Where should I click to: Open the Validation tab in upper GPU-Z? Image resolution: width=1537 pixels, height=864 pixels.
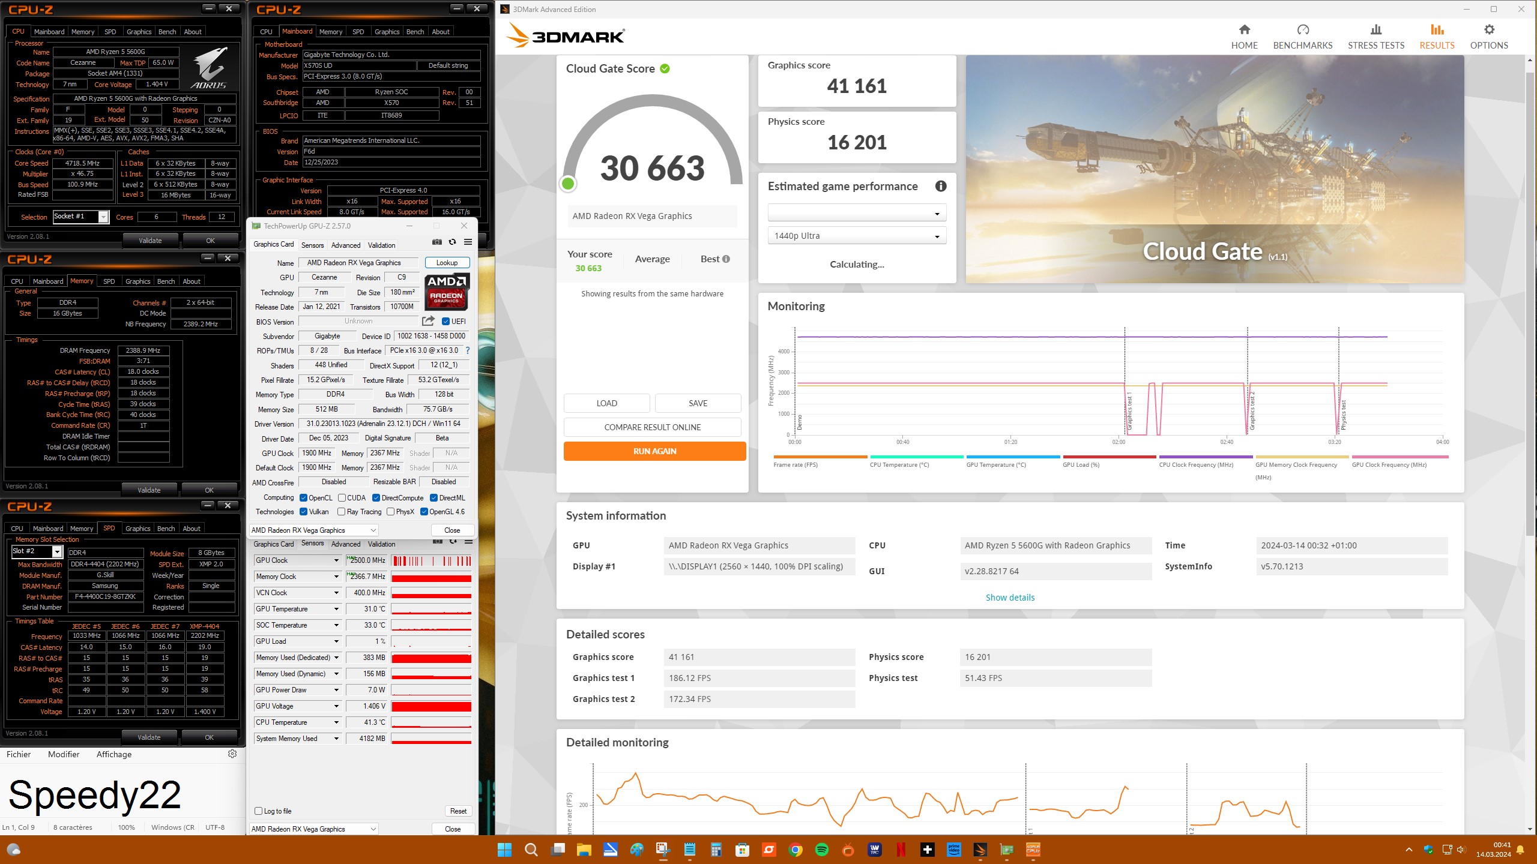point(381,245)
